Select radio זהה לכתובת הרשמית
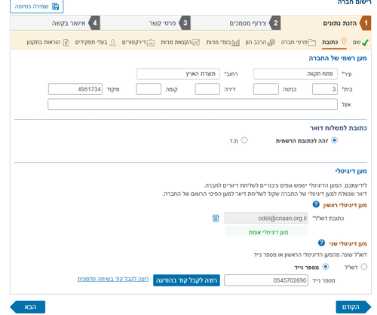The height and width of the screenshot is (315, 377). (334, 140)
